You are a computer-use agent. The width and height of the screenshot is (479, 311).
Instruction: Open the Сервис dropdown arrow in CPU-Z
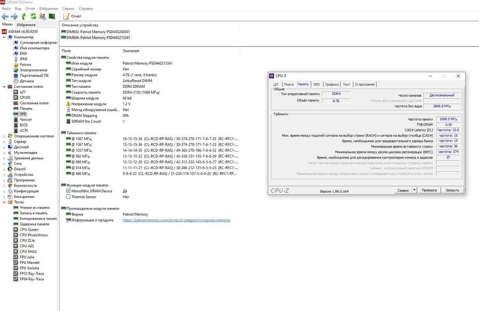(414, 190)
